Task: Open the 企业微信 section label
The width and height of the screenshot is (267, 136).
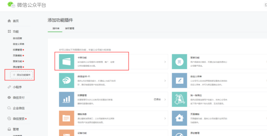Action: [19, 108]
